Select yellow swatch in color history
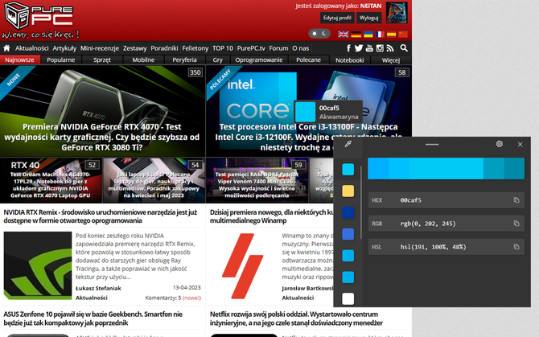 [x=348, y=191]
